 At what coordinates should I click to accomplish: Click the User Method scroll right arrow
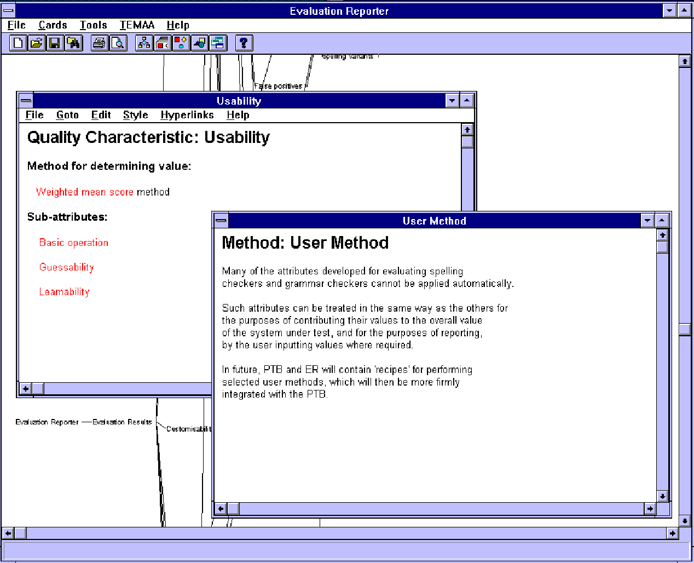point(650,509)
